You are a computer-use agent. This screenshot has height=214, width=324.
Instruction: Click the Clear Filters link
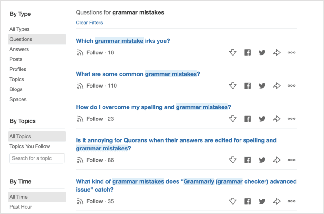(89, 22)
